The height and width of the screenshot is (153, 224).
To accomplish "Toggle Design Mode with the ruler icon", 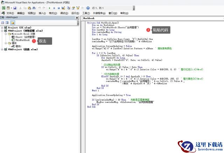I will coord(63,8).
